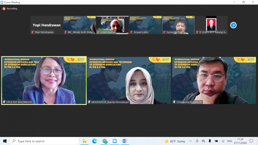Click the red Recording indicator
This screenshot has width=258, height=145.
pyautogui.click(x=4, y=9)
